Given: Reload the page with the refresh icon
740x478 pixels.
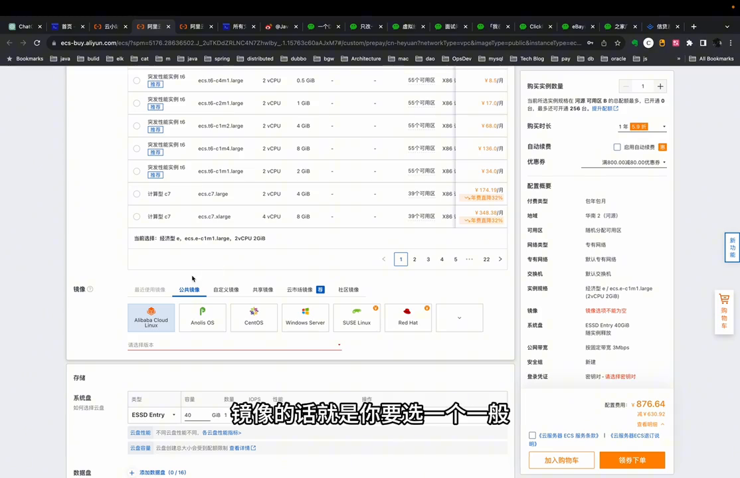Looking at the screenshot, I should (x=37, y=43).
